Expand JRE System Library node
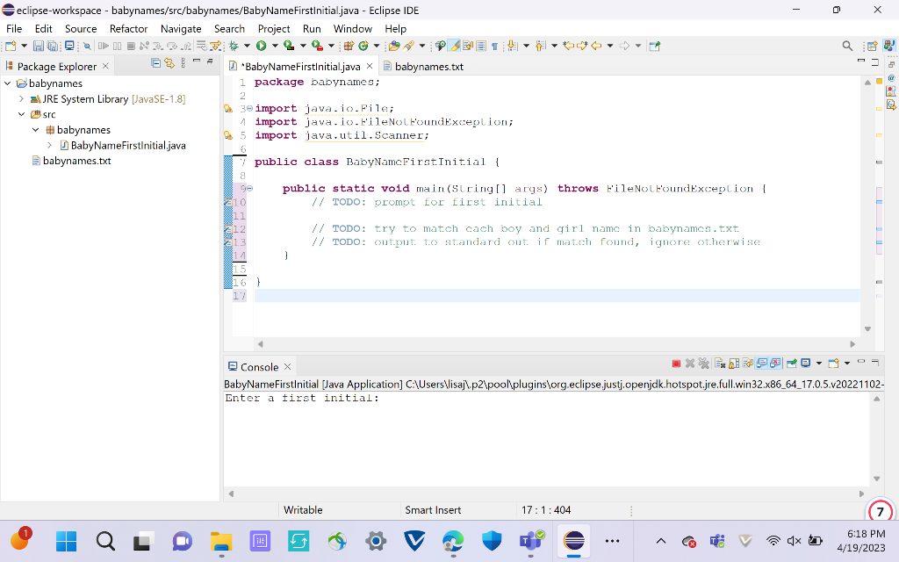This screenshot has height=562, width=899. [22, 98]
